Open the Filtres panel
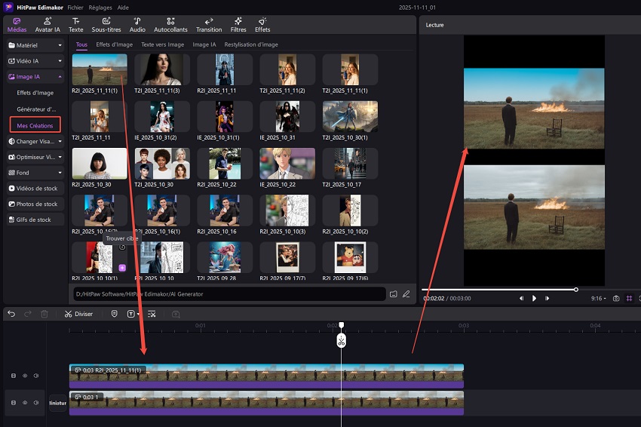The height and width of the screenshot is (427, 641). click(238, 24)
